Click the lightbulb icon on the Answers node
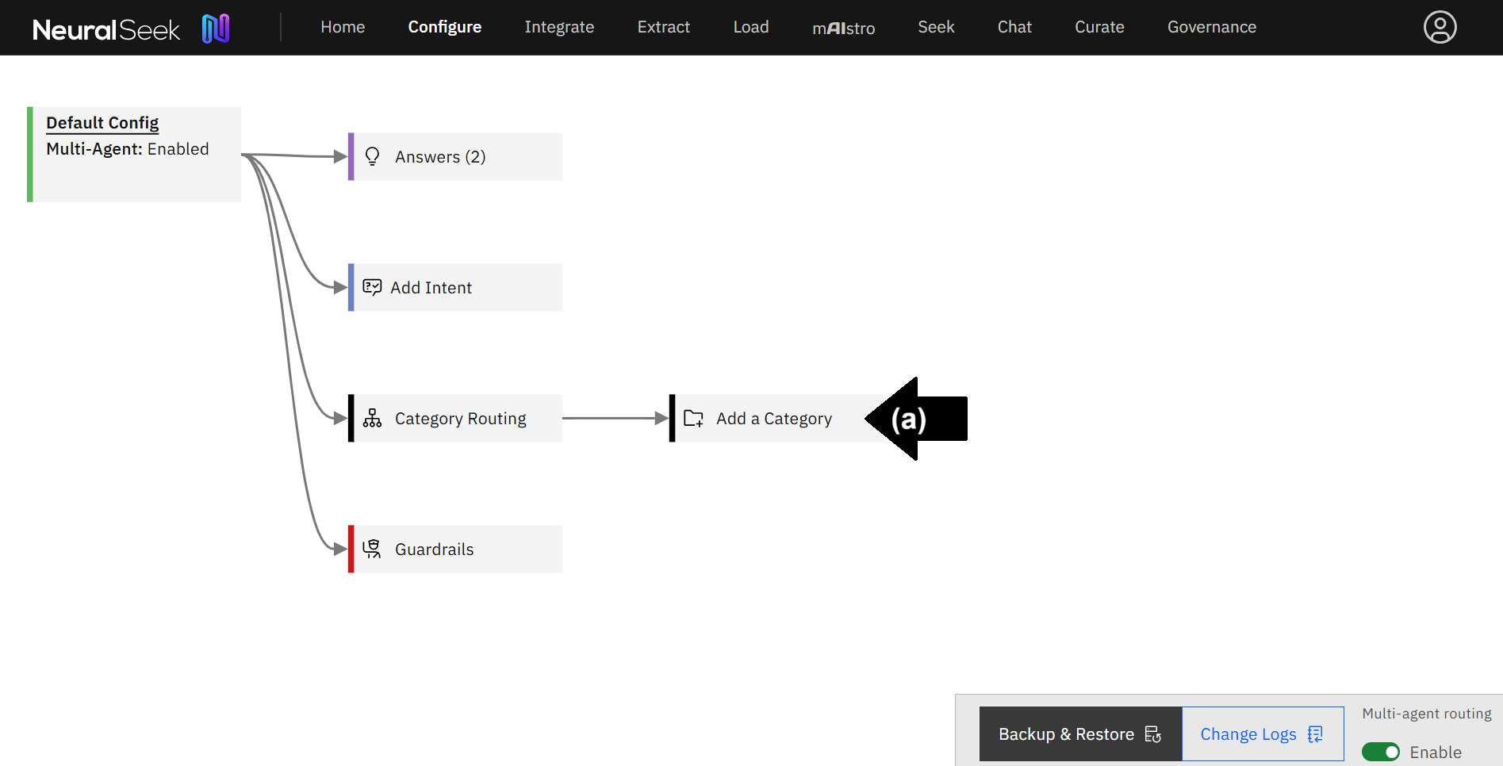 372,156
